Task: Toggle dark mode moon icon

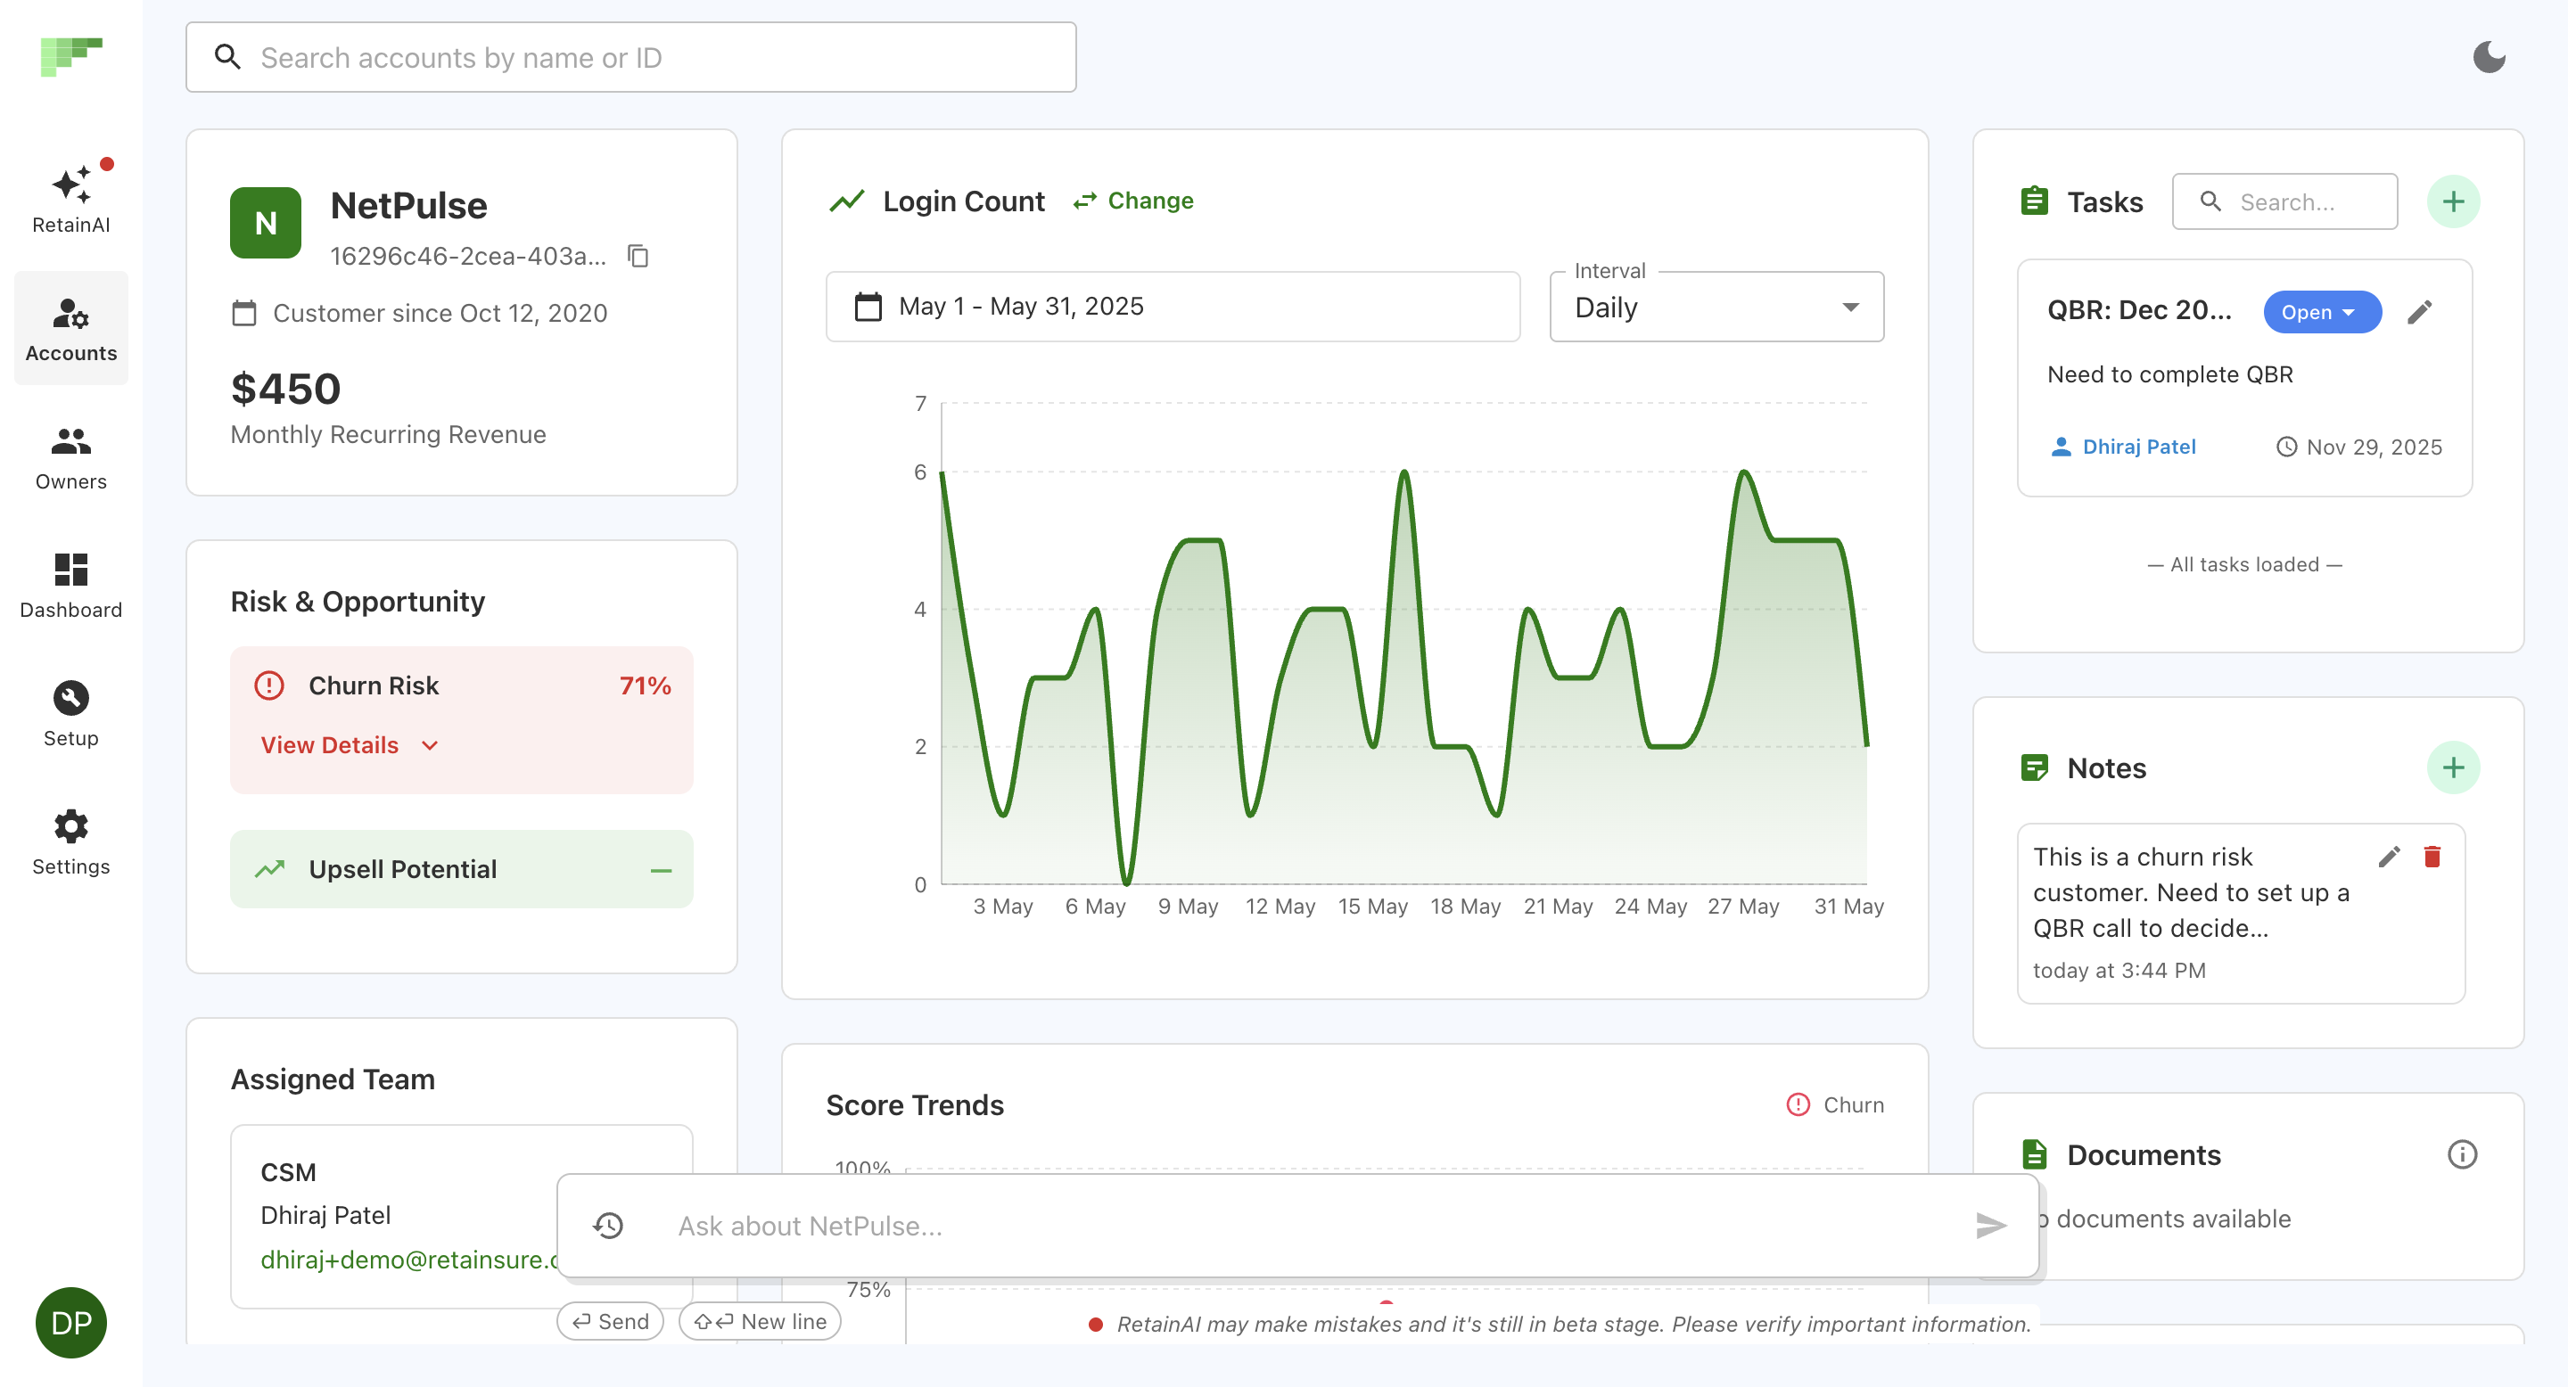Action: click(x=2489, y=57)
